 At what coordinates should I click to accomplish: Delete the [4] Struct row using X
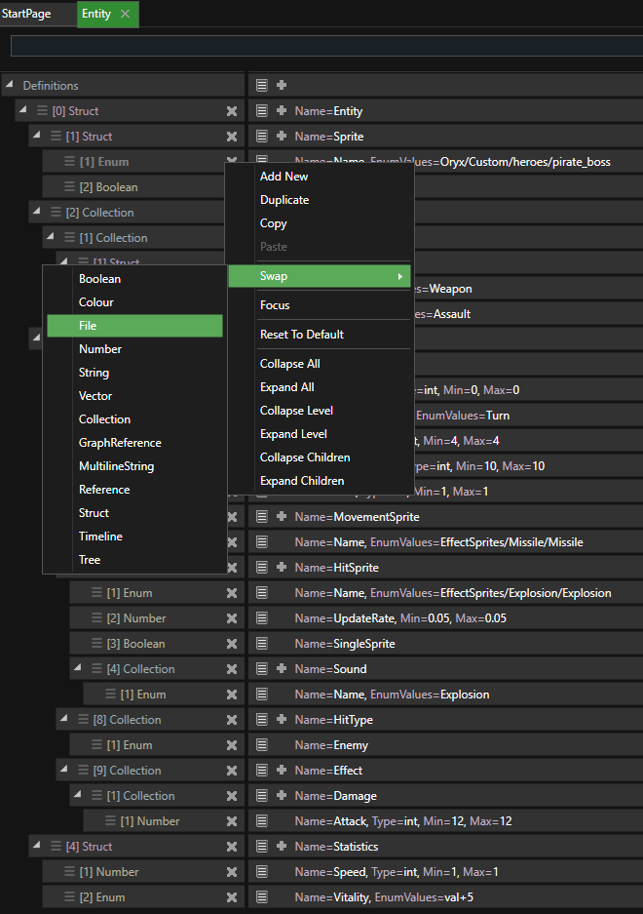tap(232, 847)
